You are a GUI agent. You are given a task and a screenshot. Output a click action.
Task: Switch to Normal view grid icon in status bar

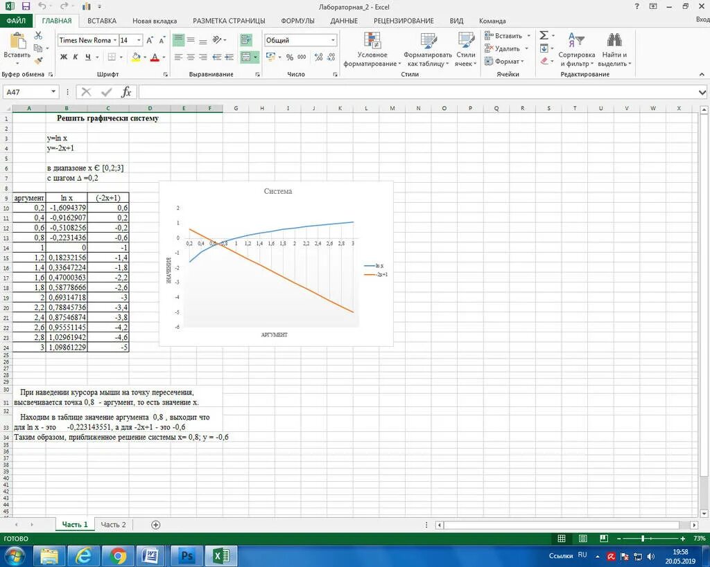tap(562, 539)
